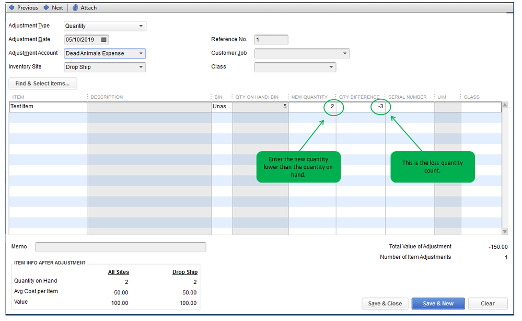Click the Find & Select Items button
Image resolution: width=522 pixels, height=321 pixels.
click(43, 84)
